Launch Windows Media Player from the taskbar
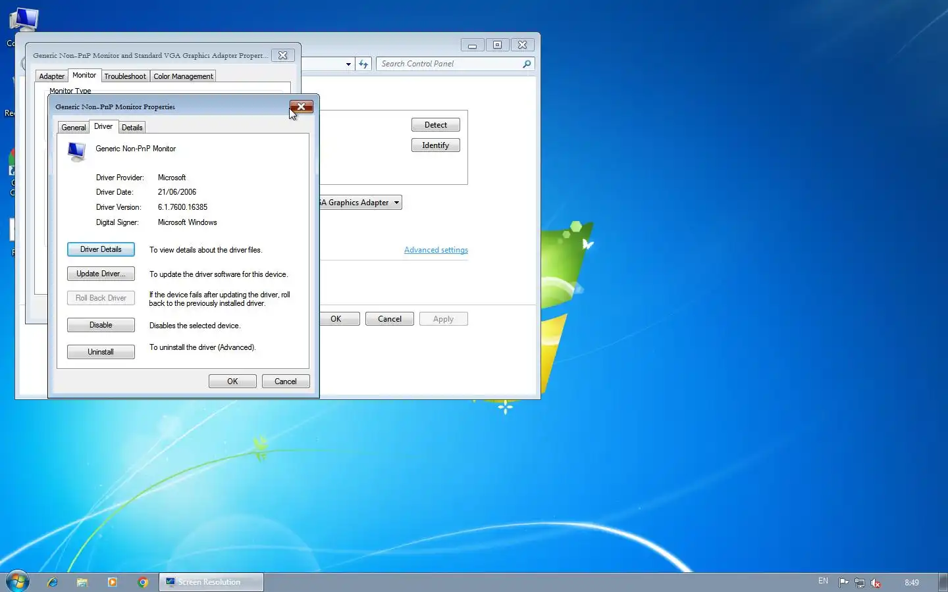 (113, 582)
